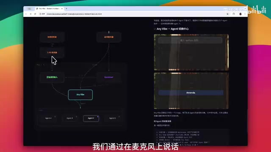Select the Bluetooth page-turner node at top right
The image size is (271, 152).
(109, 37)
